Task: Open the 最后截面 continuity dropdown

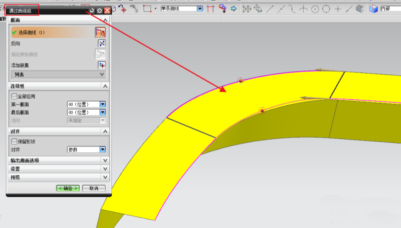Action: tap(102, 112)
